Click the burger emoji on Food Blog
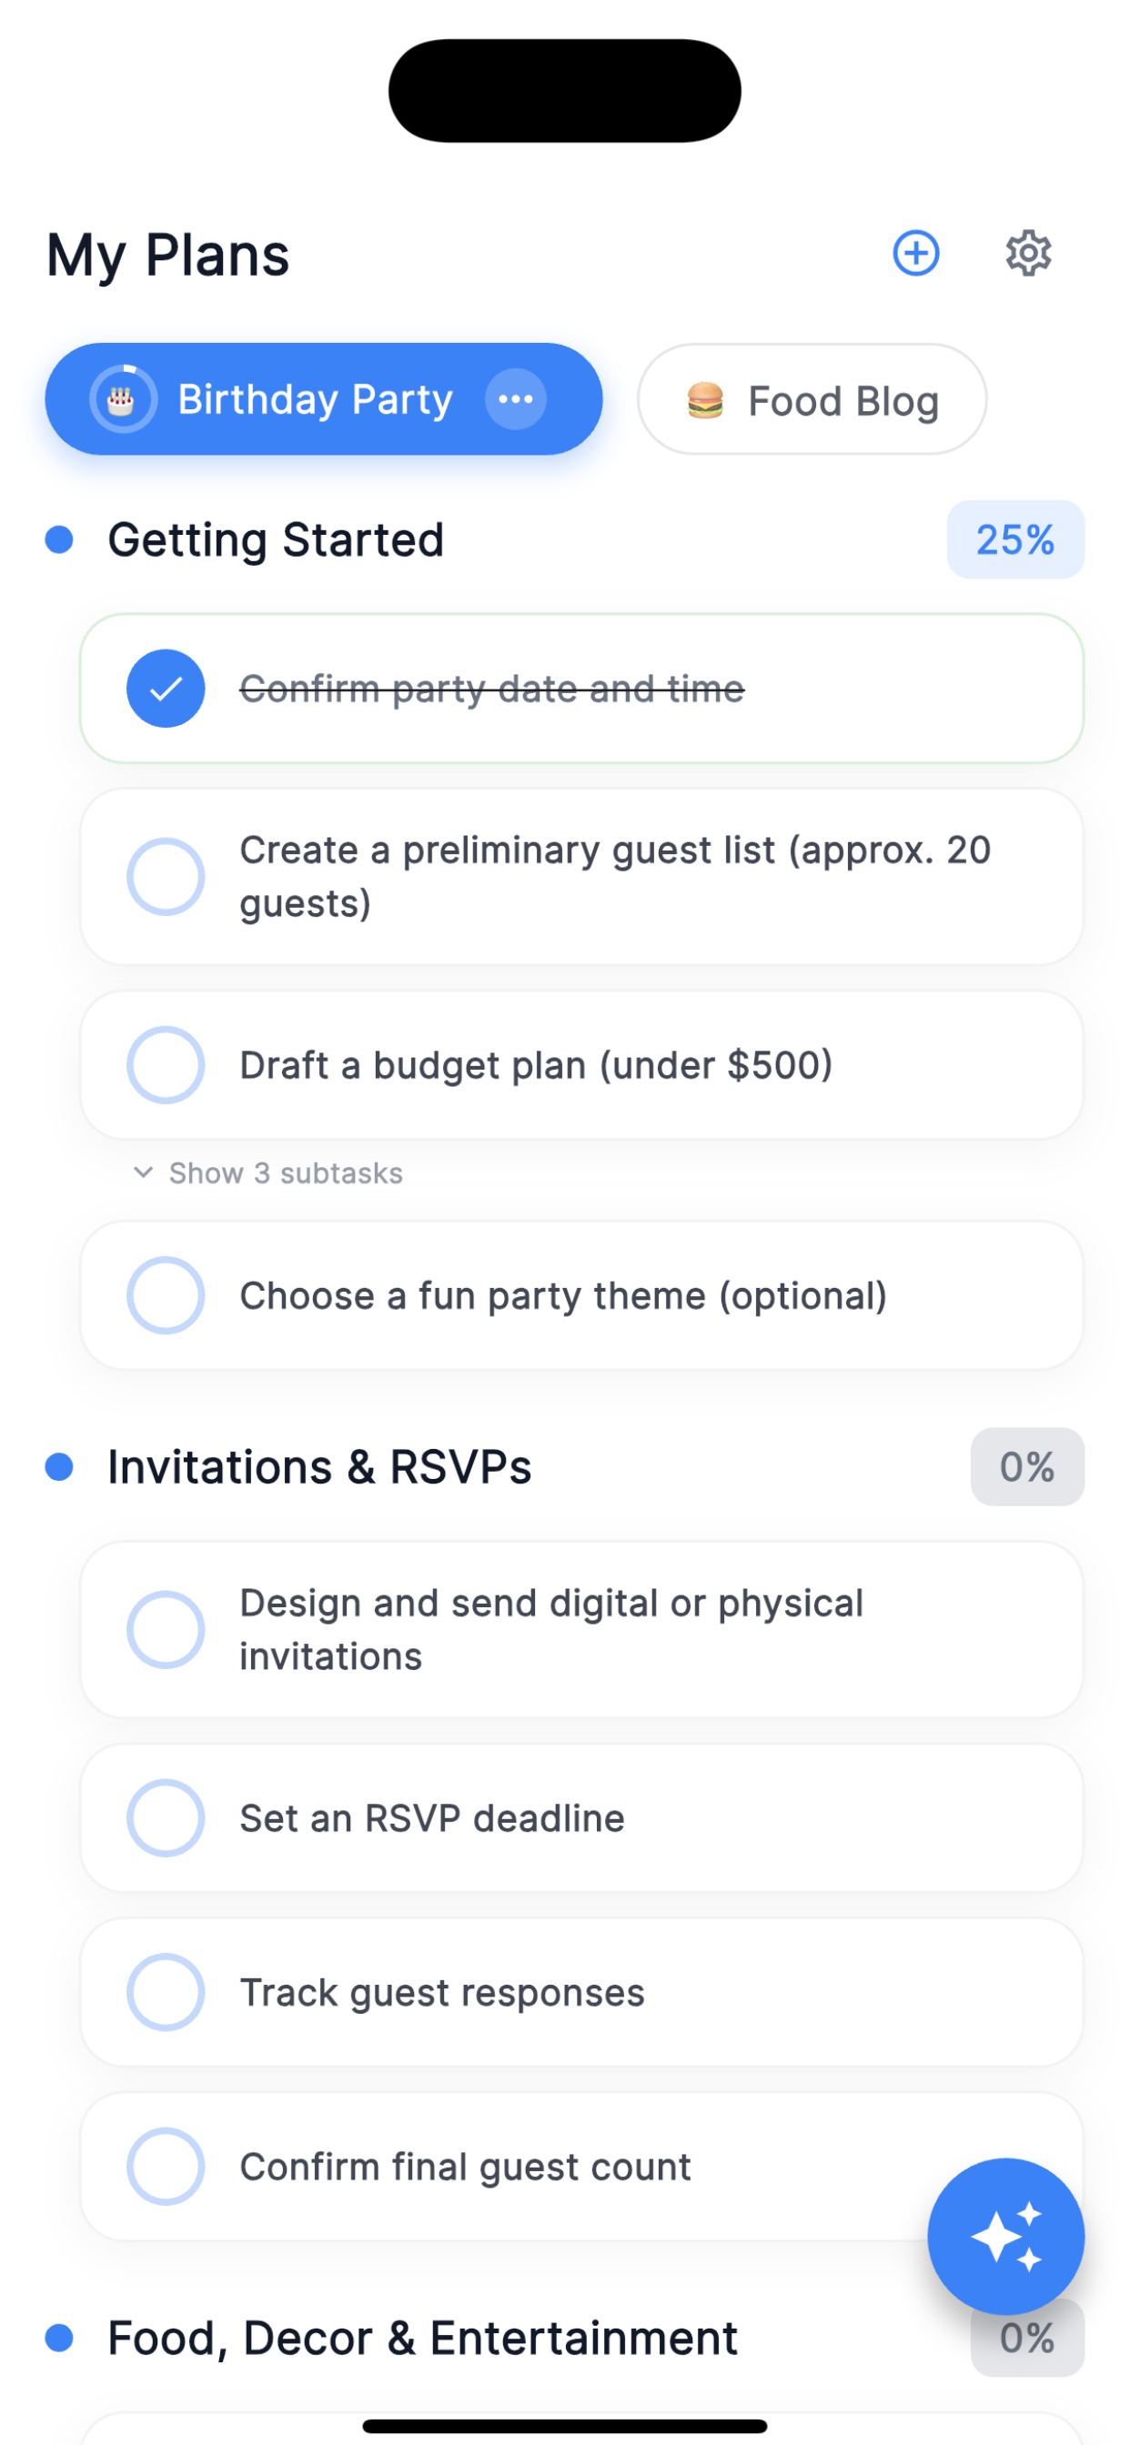 (x=704, y=400)
